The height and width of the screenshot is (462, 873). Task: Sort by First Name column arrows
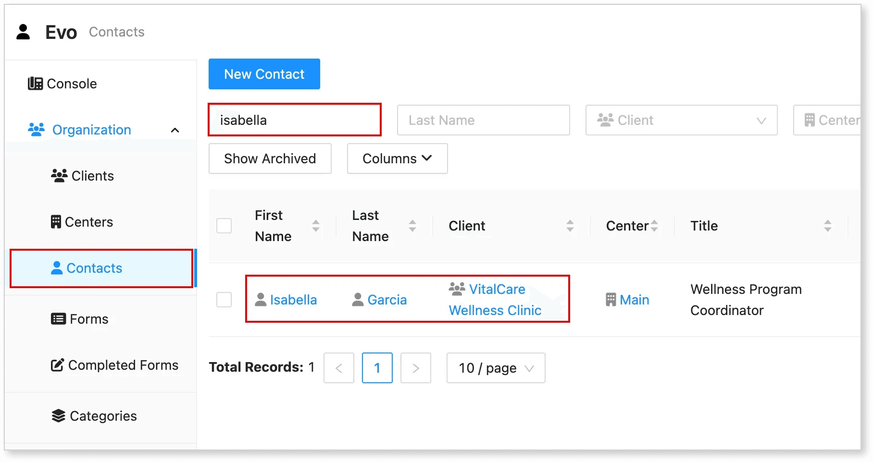coord(316,226)
